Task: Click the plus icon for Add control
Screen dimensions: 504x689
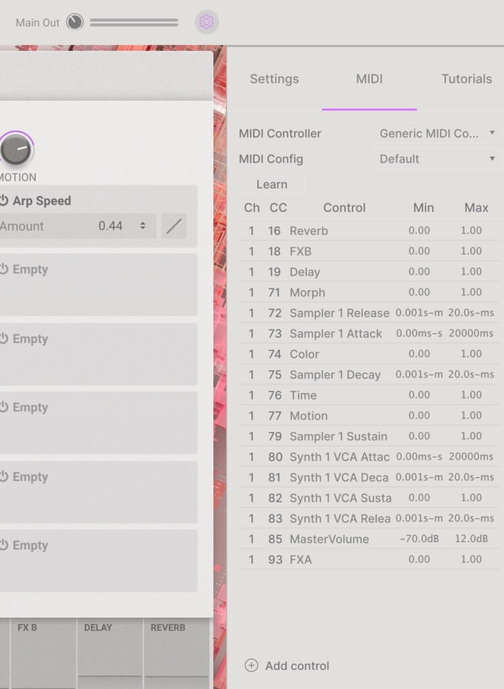Action: click(251, 665)
